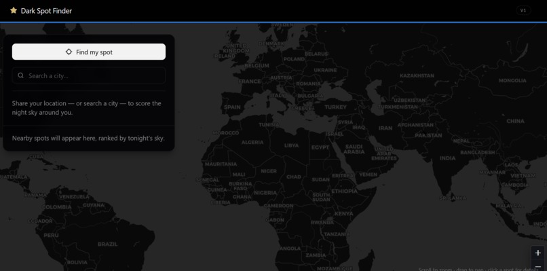Select the France map label
This screenshot has height=271, width=547.
coord(250,81)
